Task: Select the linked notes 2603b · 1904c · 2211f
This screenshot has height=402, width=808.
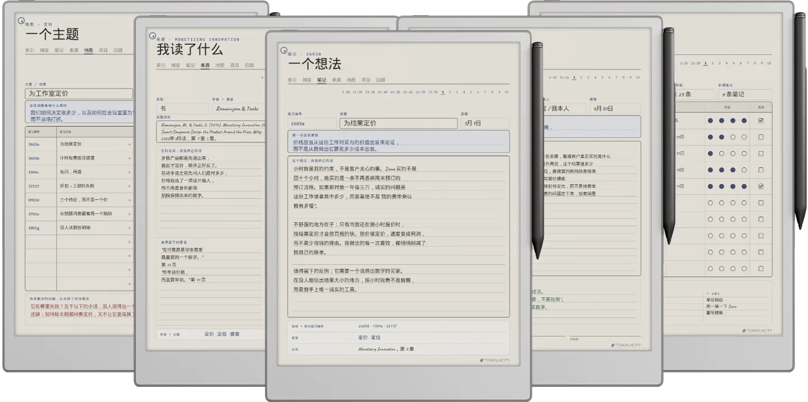Action: 378,326
